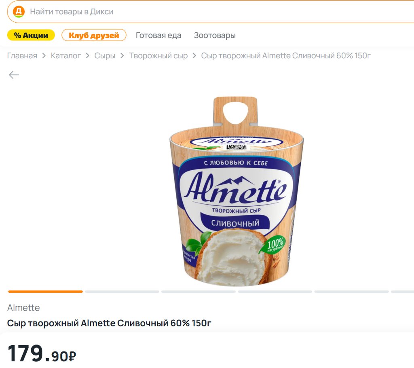The width and height of the screenshot is (414, 368).
Task: Click the chevron after Главная in the breadcrumbs
Action: click(x=44, y=56)
